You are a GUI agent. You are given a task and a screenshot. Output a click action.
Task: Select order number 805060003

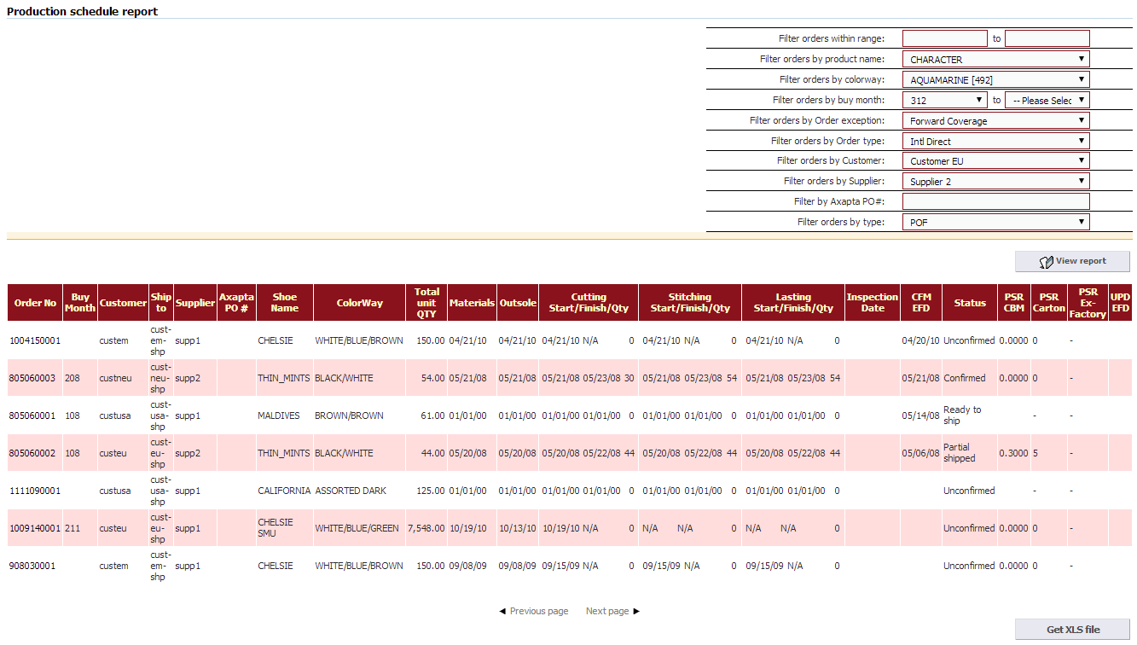coord(33,378)
